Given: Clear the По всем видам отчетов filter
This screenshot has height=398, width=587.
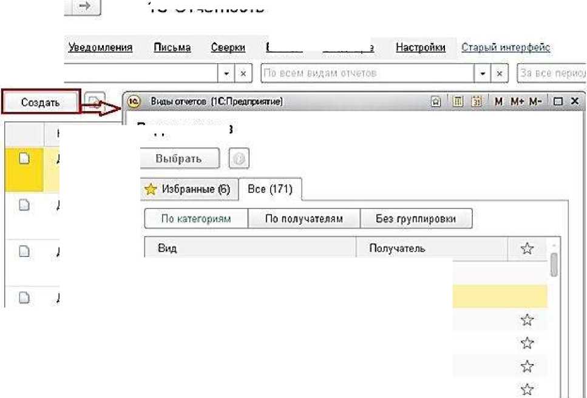Looking at the screenshot, I should click(x=500, y=73).
